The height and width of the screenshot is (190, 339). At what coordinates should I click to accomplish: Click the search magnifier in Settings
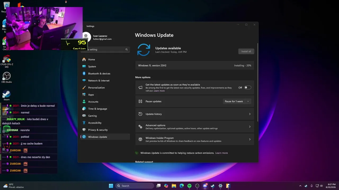coord(127,49)
